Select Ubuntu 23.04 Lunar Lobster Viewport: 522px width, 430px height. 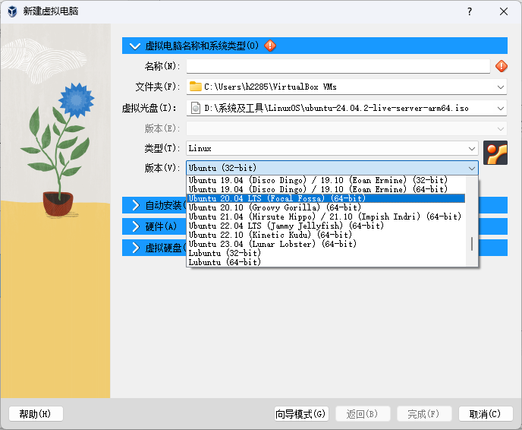(x=326, y=244)
